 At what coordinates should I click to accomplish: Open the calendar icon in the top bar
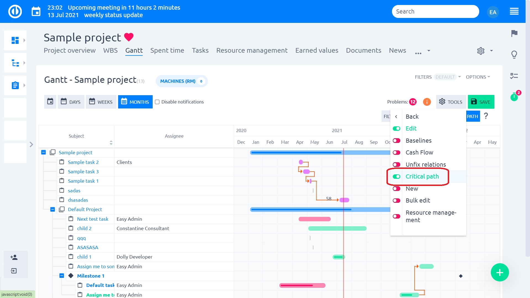click(x=36, y=11)
